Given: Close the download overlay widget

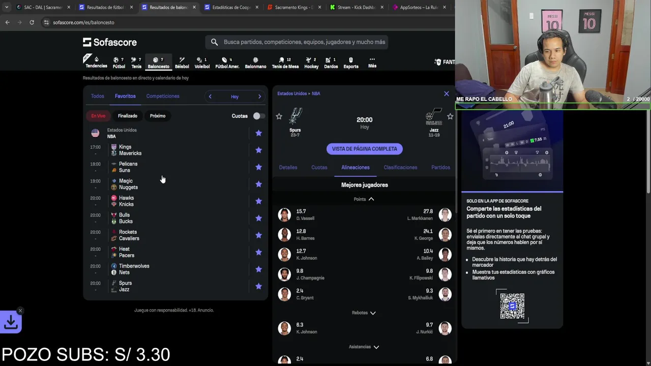Looking at the screenshot, I should [x=20, y=311].
